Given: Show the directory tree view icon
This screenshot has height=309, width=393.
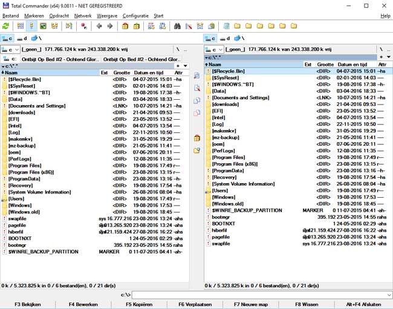Looking at the screenshot, I should pyautogui.click(x=54, y=26).
